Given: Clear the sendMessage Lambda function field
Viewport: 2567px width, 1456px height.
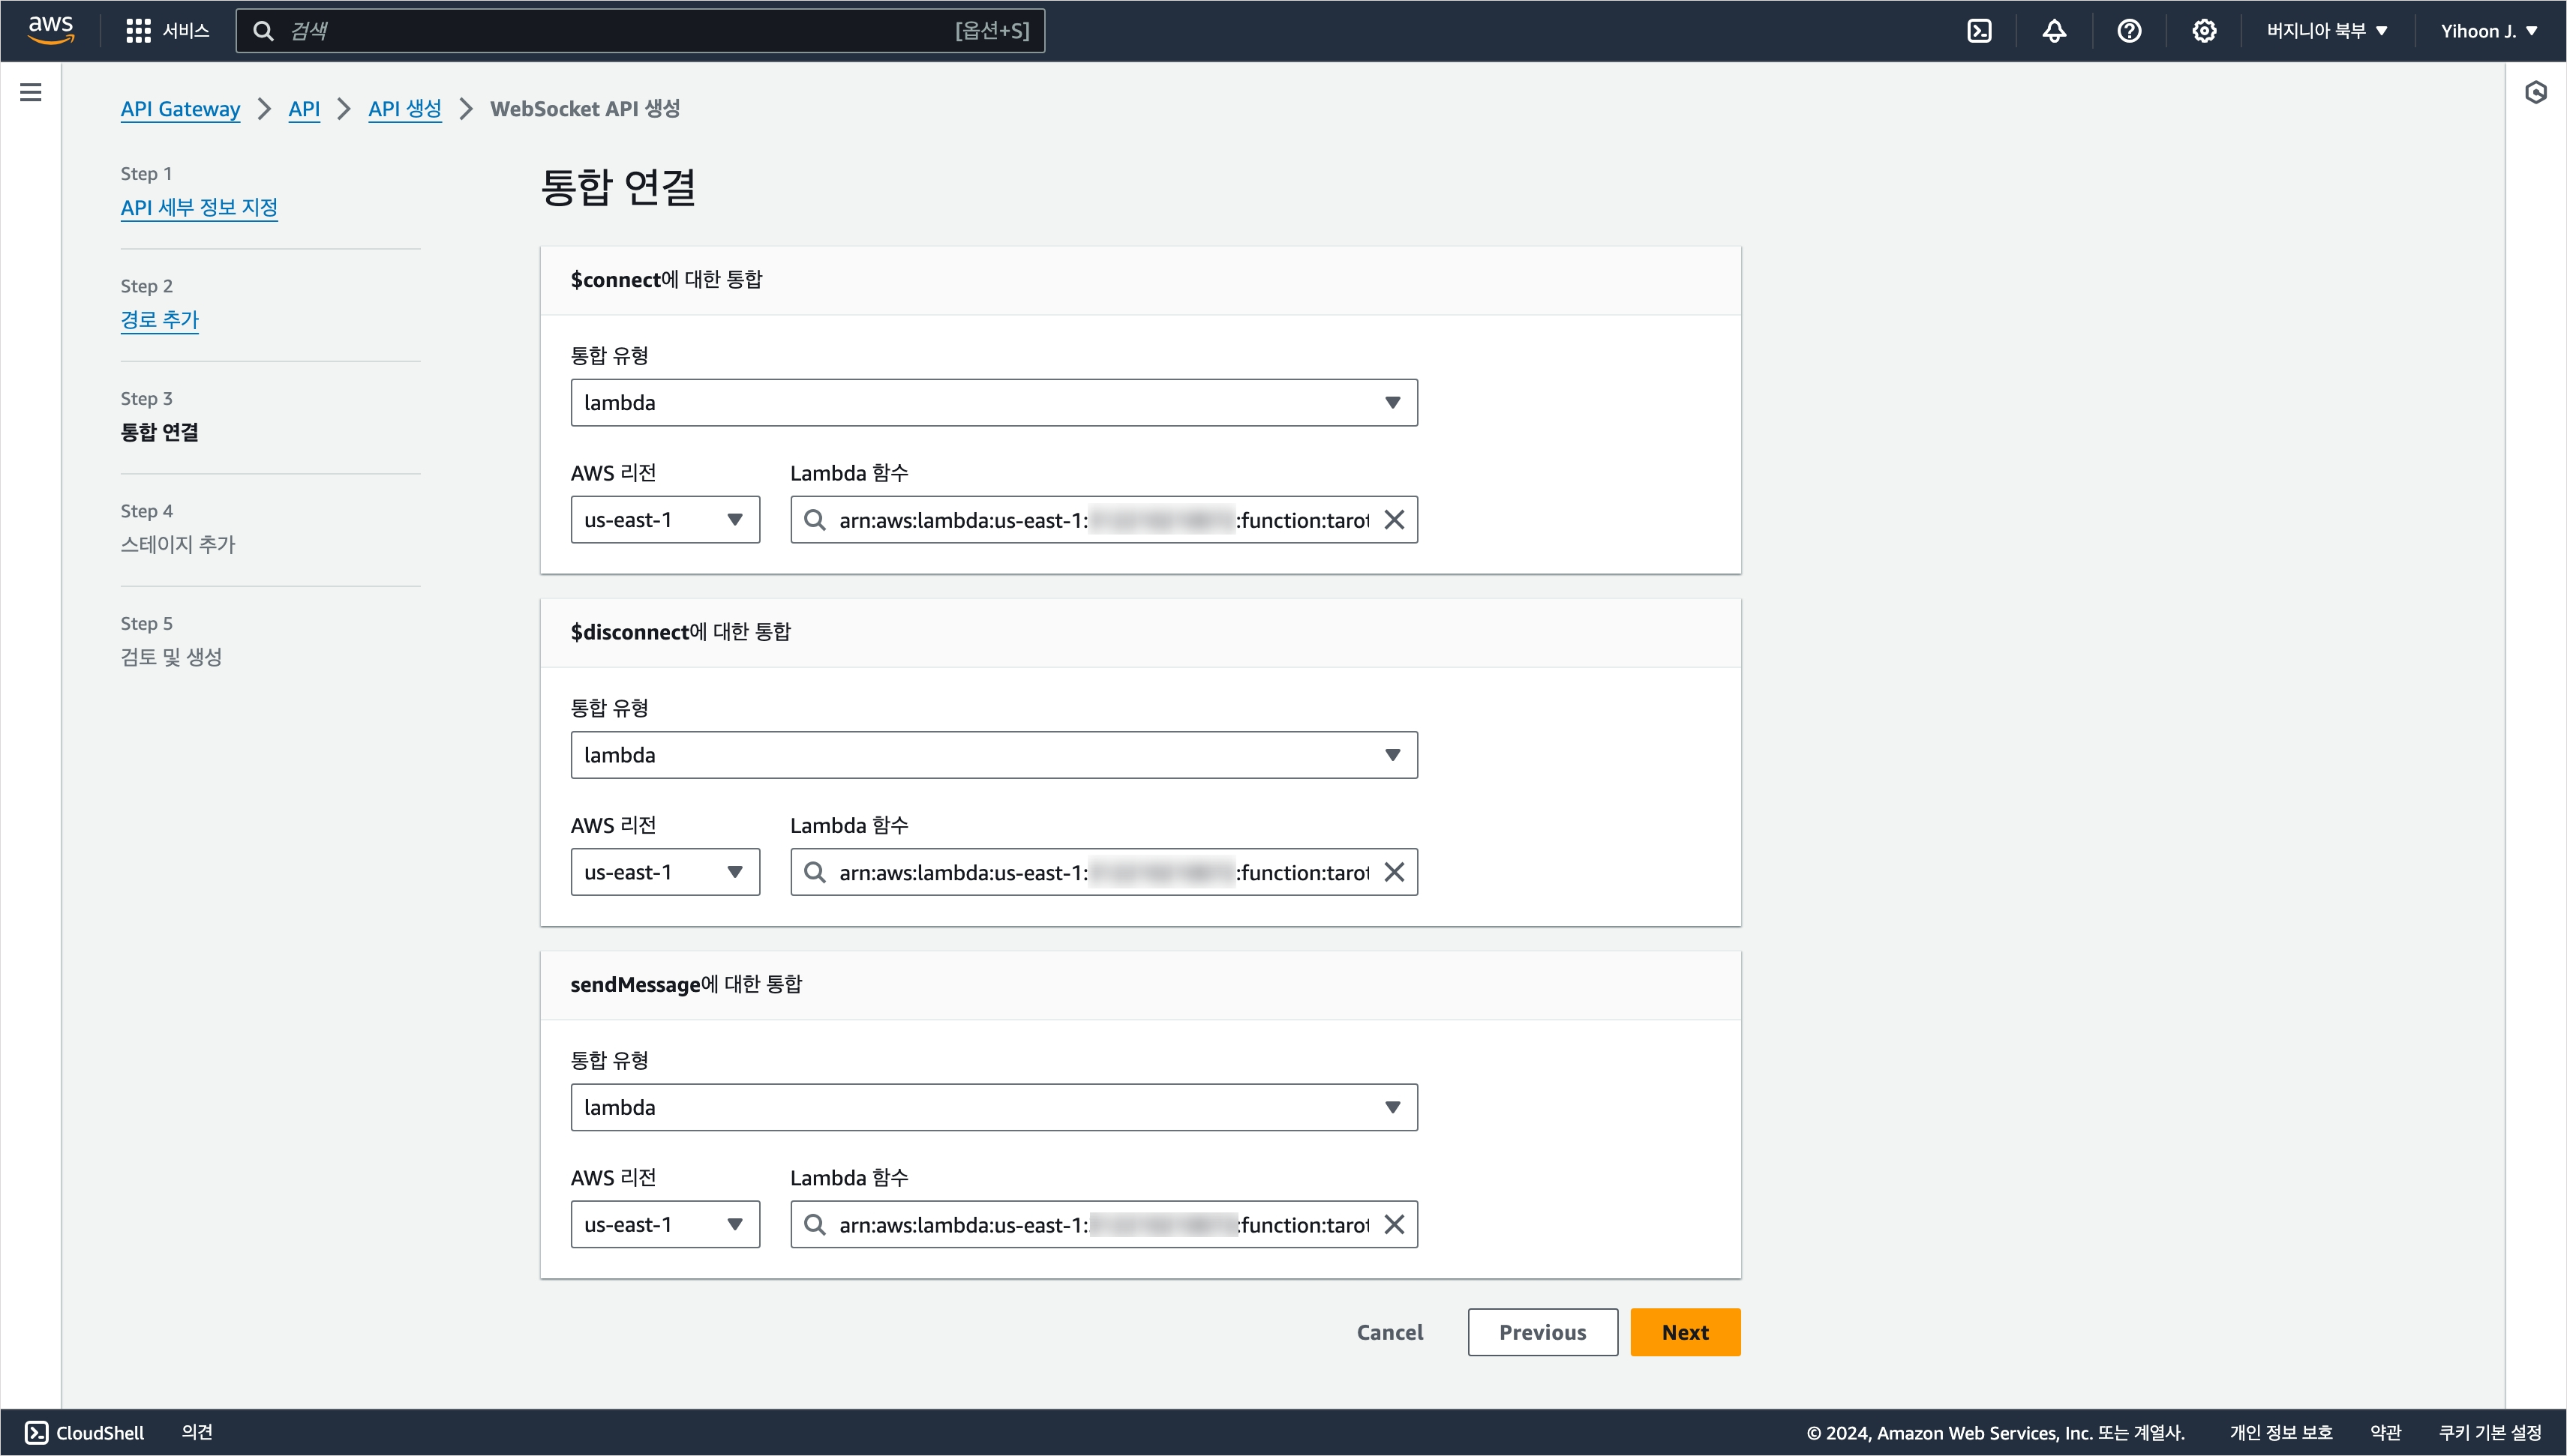Looking at the screenshot, I should [1394, 1224].
